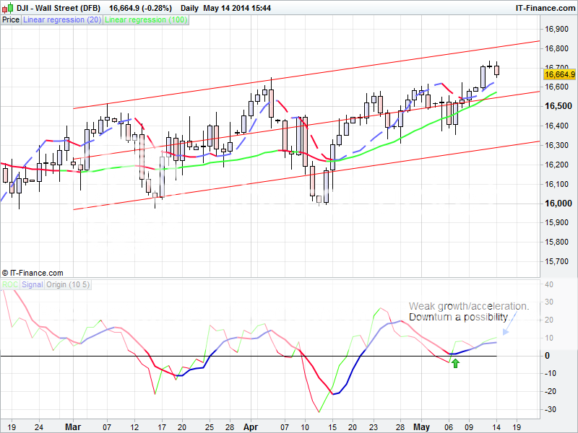Click the Origin (10 5) label
This screenshot has height=433, width=578.
(x=68, y=284)
